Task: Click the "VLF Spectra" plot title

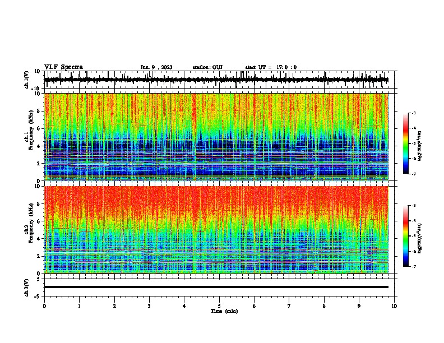Action: coord(63,67)
